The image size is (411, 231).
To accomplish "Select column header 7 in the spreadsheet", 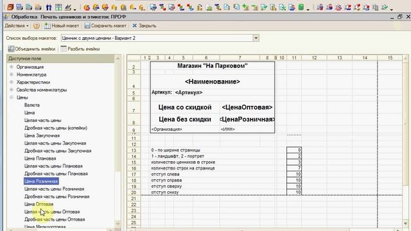I will click(240, 58).
